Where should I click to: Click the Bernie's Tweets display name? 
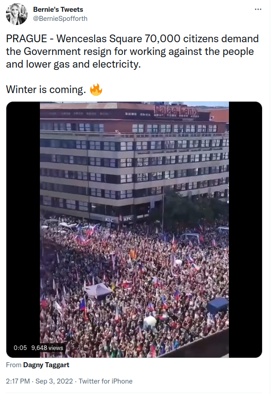pyautogui.click(x=58, y=9)
